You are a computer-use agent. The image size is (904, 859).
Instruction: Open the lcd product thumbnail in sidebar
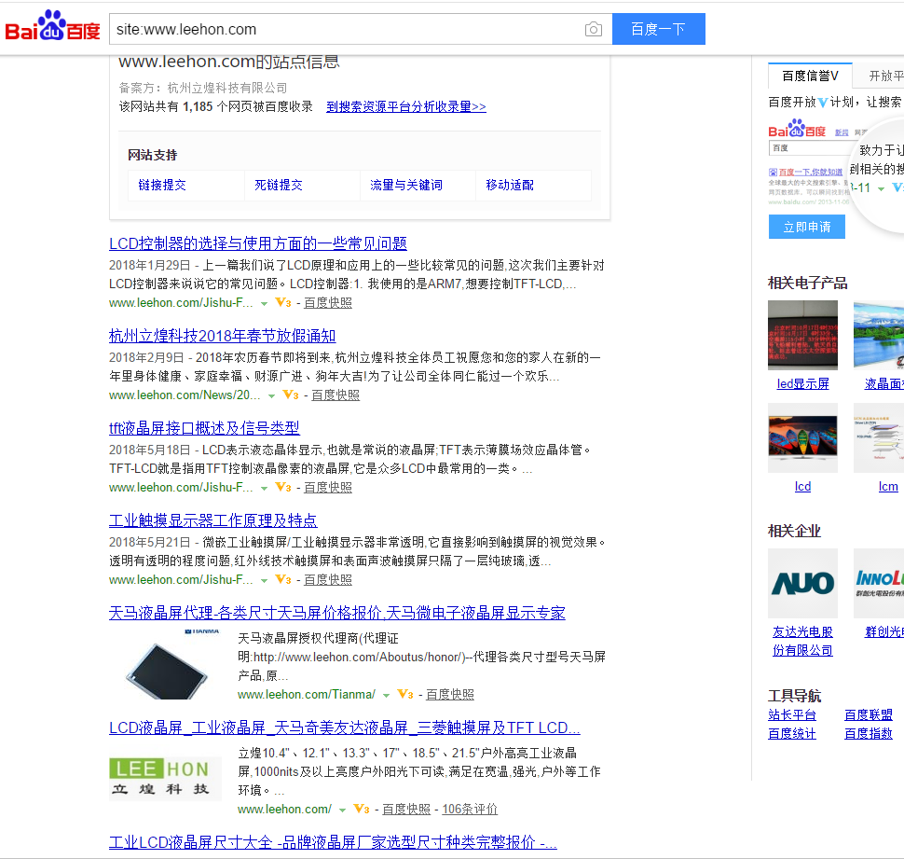pos(802,437)
